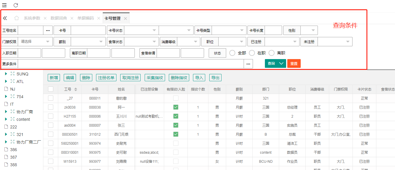Select the 在职 radio button
The height and width of the screenshot is (170, 395).
[x=252, y=53]
